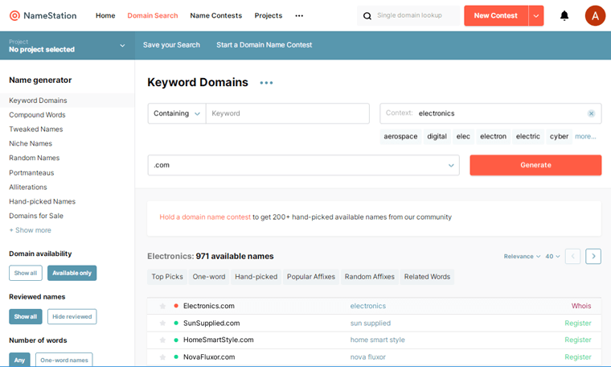Screen dimensions: 611x367
Task: Add electron context suggestion
Action: click(x=494, y=137)
